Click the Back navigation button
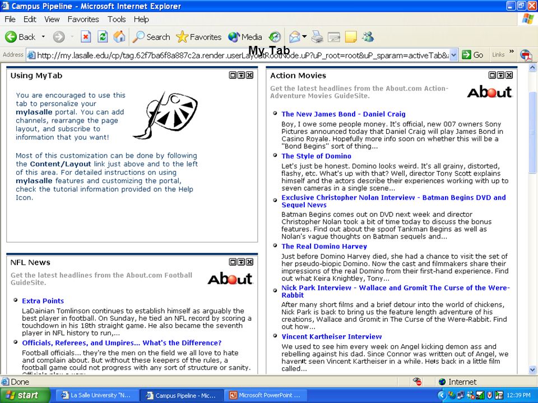Viewport: 538px width, 403px height. point(21,37)
